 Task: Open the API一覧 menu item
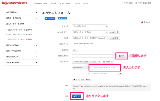(53, 3)
